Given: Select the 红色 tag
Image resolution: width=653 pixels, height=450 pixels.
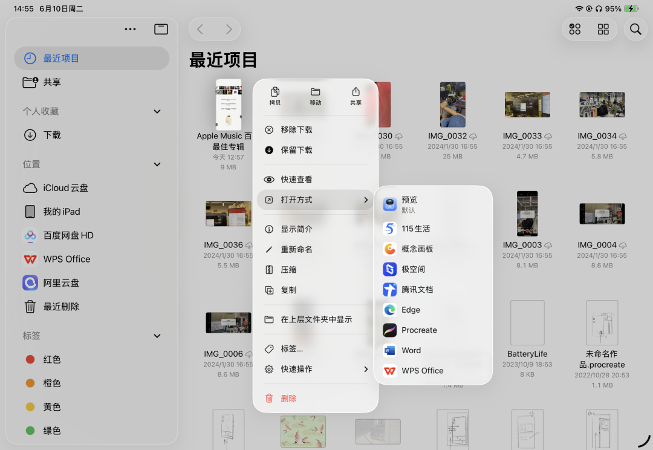Looking at the screenshot, I should 92,360.
